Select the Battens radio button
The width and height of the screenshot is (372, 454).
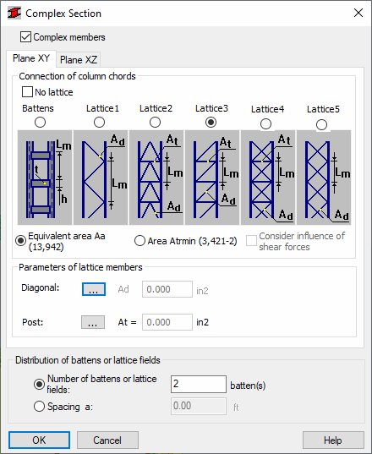pyautogui.click(x=40, y=123)
